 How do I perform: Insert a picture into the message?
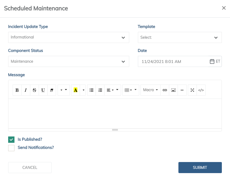173,90
